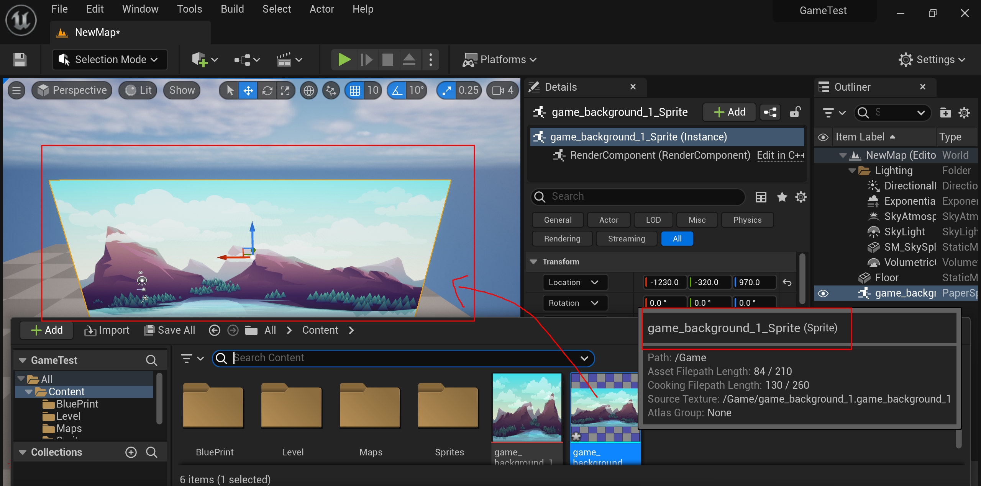Click the Eject playback icon

pos(409,60)
